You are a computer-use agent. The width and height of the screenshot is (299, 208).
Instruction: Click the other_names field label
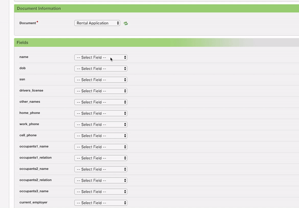[30, 102]
